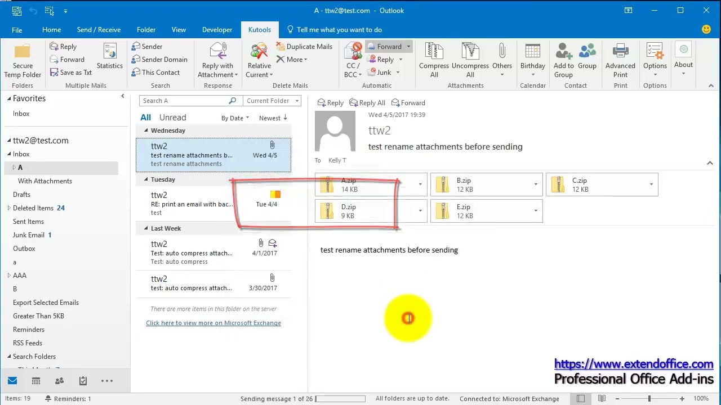Delete Duplicate Mails
Viewport: 721px width, 405px height.
click(x=304, y=47)
